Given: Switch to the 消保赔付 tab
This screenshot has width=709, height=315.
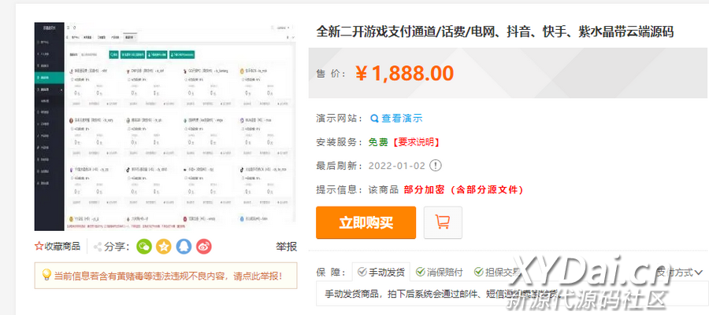Looking at the screenshot, I should (x=440, y=272).
